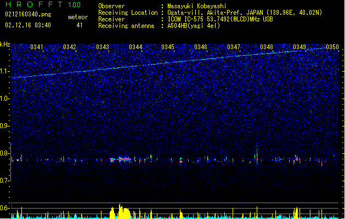This screenshot has width=345, height=219.
Task: Click the kHz axis unit label
Action: (x=5, y=44)
